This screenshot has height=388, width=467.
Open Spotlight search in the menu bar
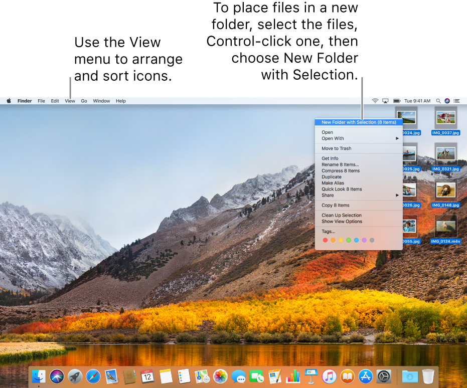coord(438,101)
